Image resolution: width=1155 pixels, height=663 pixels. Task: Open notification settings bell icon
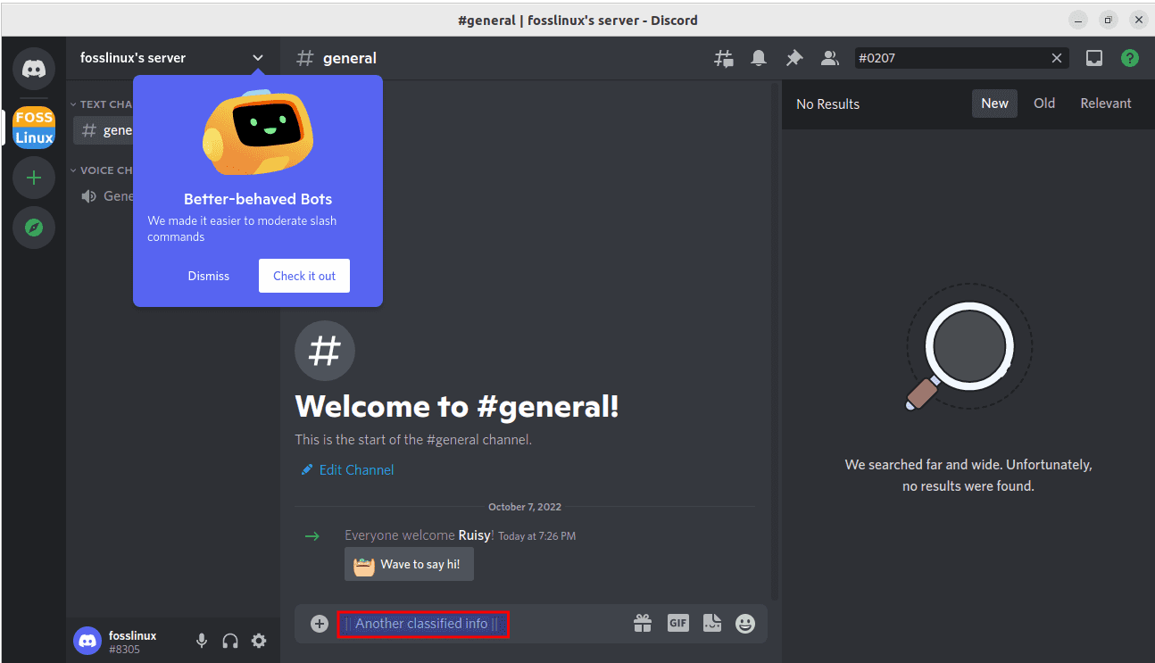[759, 58]
